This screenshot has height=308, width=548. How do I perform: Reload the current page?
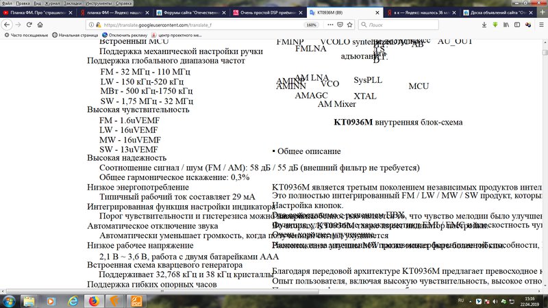29,25
